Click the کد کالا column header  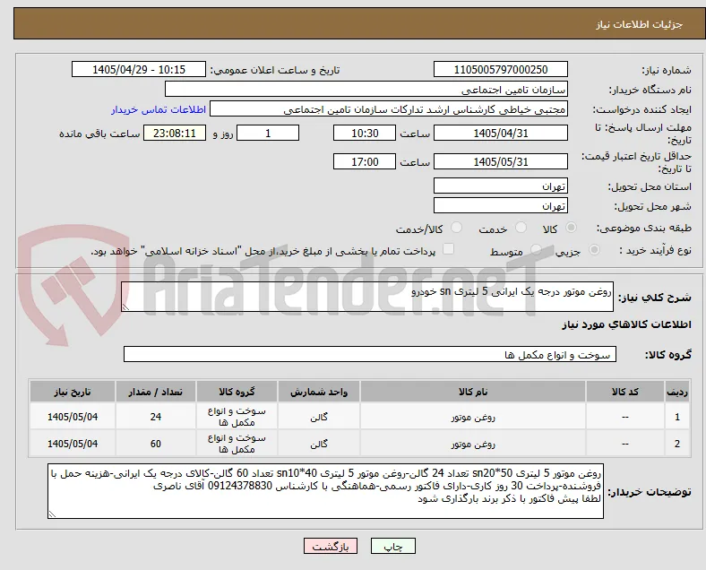(625, 392)
